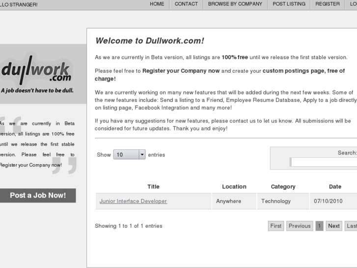The height and width of the screenshot is (268, 357).
Task: Sort the table by Title column
Action: point(153,186)
